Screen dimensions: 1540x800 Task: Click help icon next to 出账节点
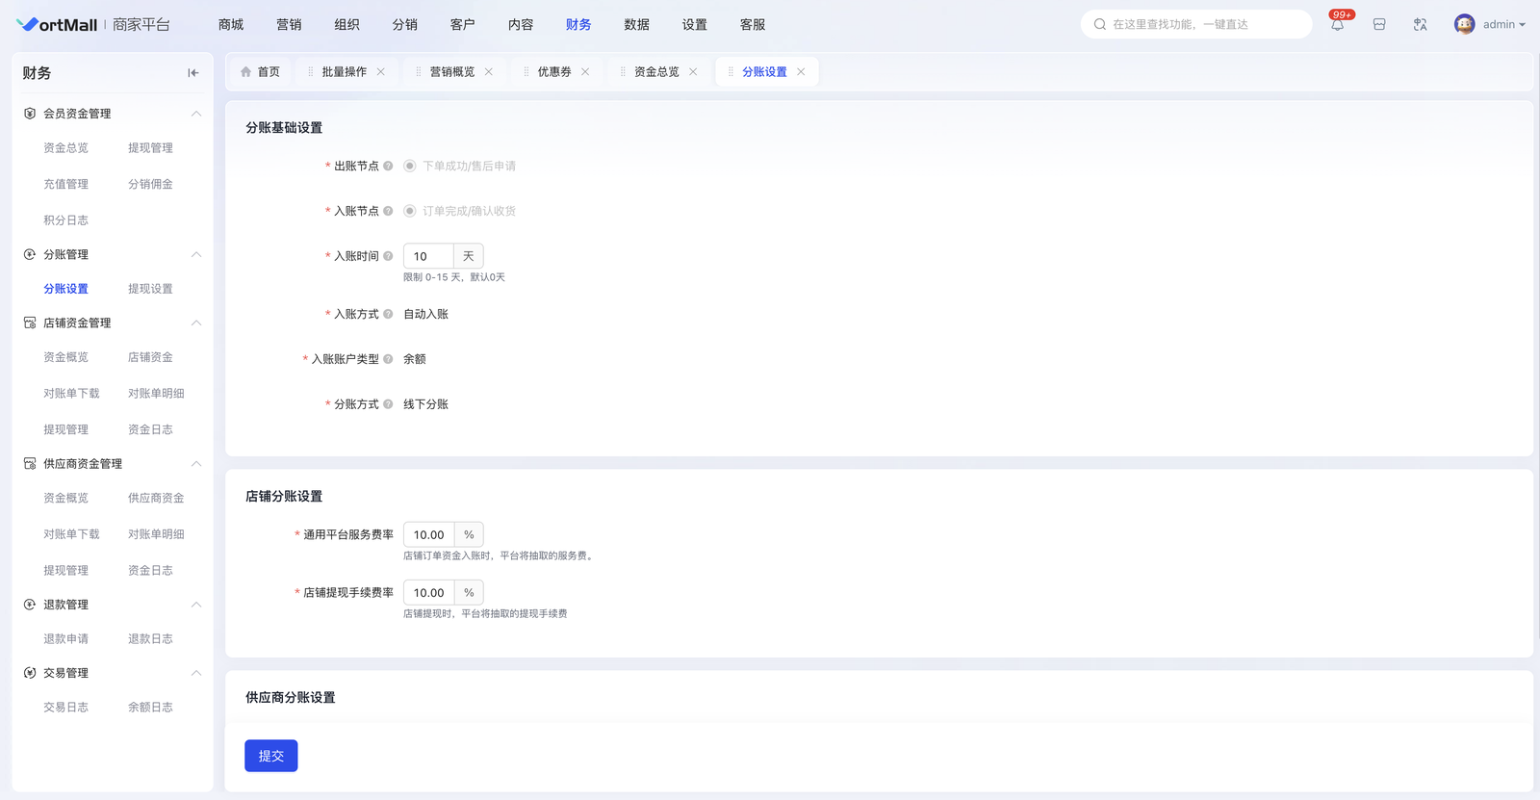[388, 167]
